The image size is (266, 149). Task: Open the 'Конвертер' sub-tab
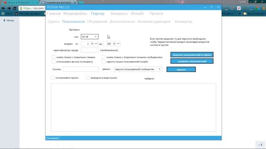pos(184,22)
